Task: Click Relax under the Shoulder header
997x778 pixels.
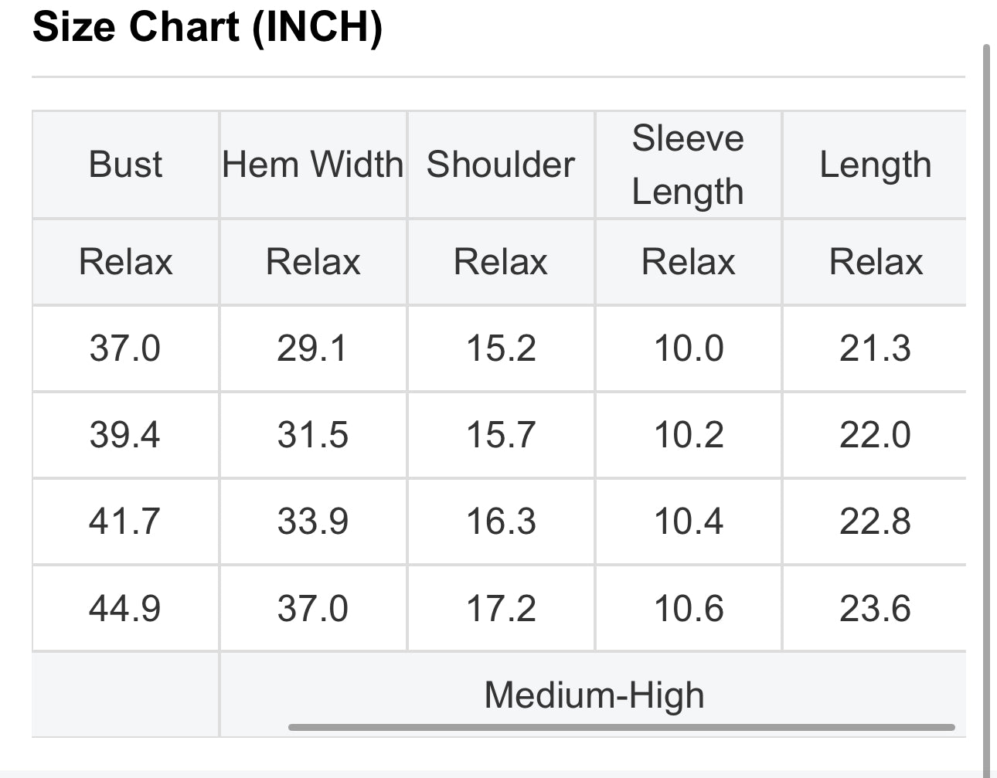Action: pos(501,262)
